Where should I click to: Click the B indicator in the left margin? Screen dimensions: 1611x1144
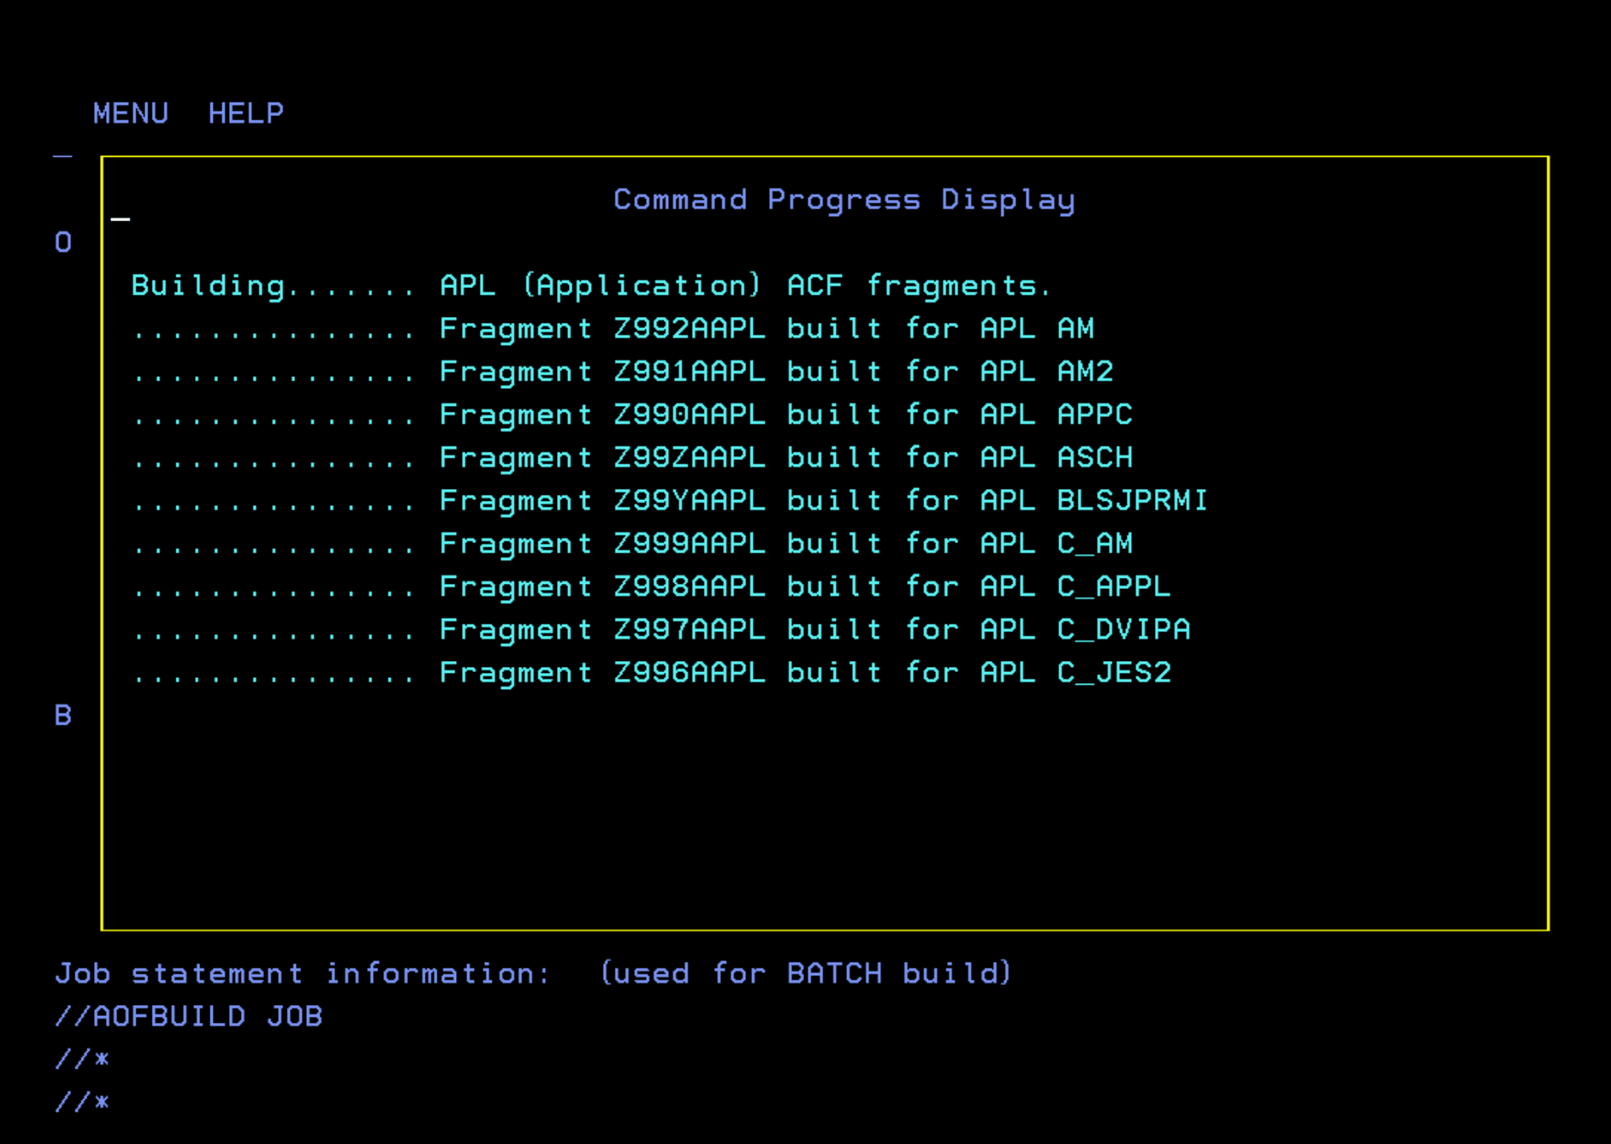62,715
